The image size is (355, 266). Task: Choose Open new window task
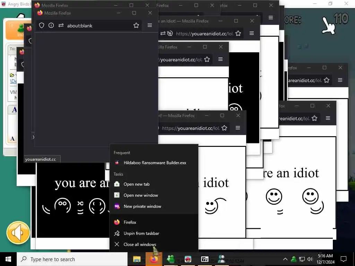tap(154, 195)
